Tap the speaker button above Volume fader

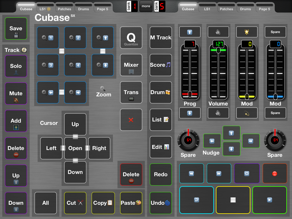point(218,32)
